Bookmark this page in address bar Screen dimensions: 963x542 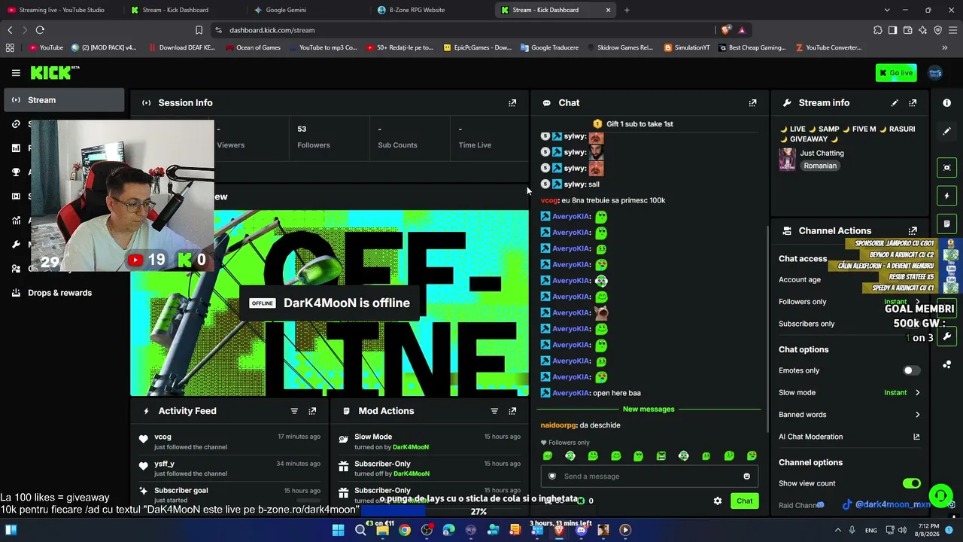point(199,30)
